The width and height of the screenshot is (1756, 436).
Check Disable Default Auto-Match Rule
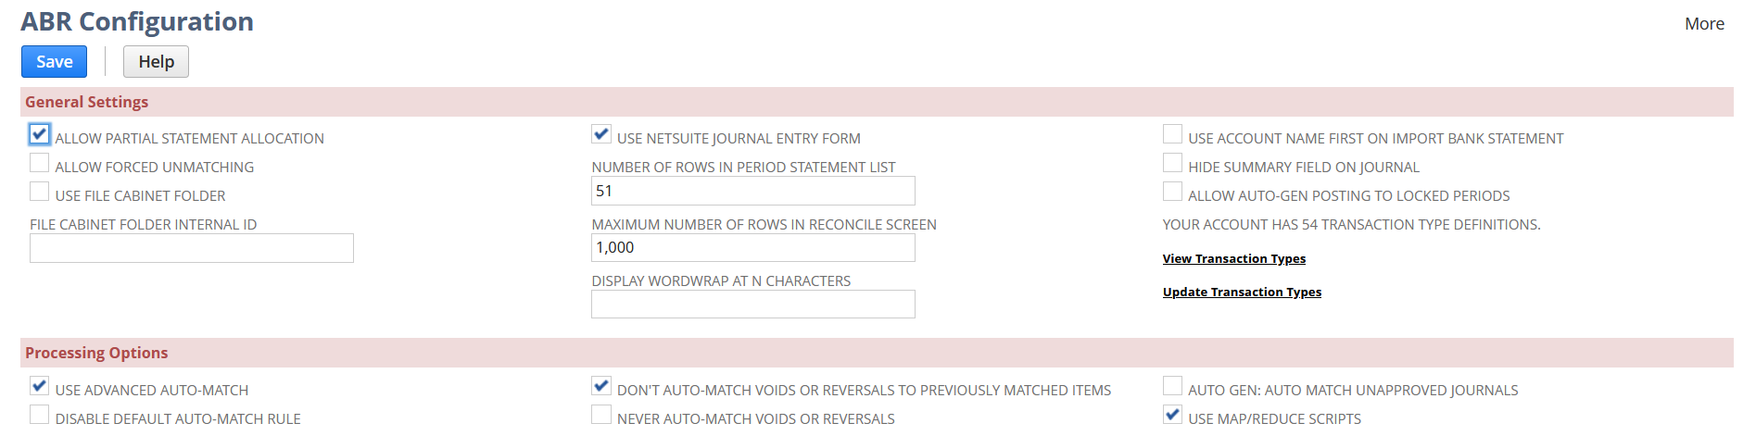pos(39,415)
